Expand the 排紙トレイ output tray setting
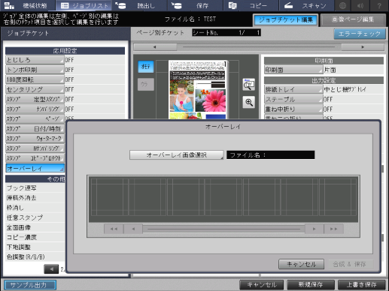The image size is (389, 291). 293,89
